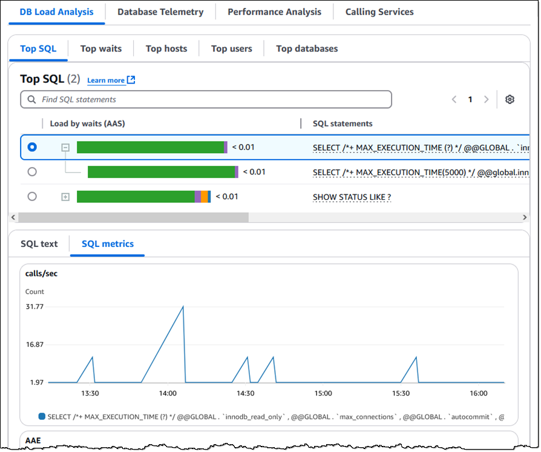The width and height of the screenshot is (541, 452).
Task: Click the search magnifier icon in Find SQL statements
Action: click(31, 99)
